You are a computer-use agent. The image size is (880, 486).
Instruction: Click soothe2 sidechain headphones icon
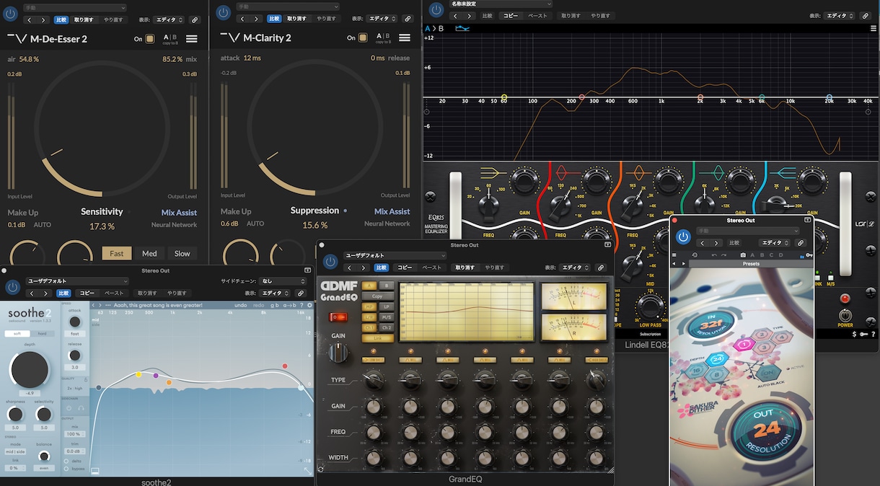pos(80,408)
